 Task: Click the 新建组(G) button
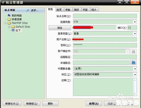point(32,103)
